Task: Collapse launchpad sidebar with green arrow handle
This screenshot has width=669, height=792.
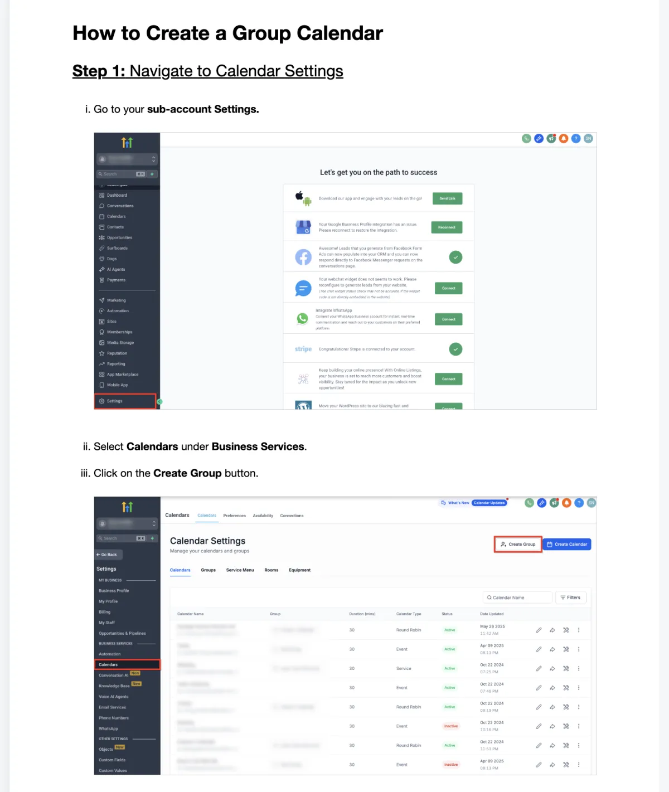Action: click(160, 401)
